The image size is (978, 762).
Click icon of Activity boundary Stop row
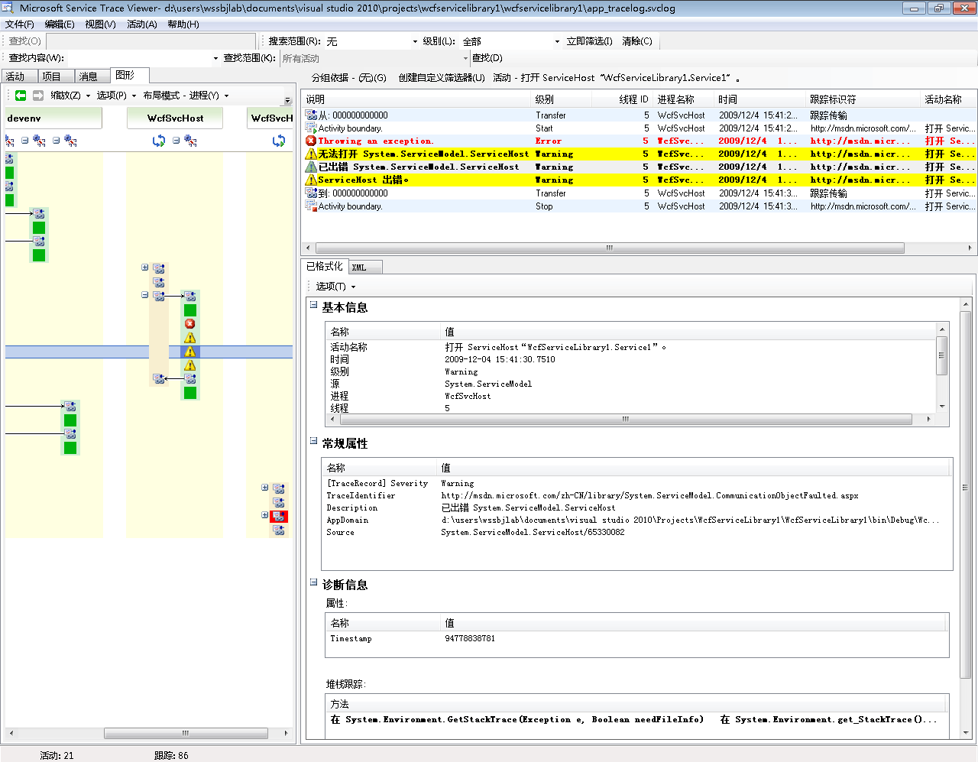(311, 206)
